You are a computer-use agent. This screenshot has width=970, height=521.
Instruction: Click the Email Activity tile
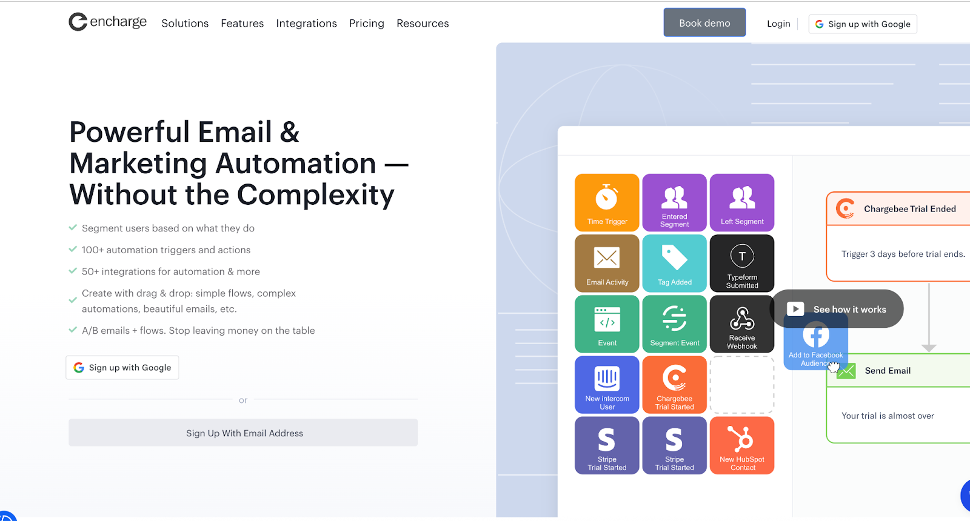click(607, 264)
